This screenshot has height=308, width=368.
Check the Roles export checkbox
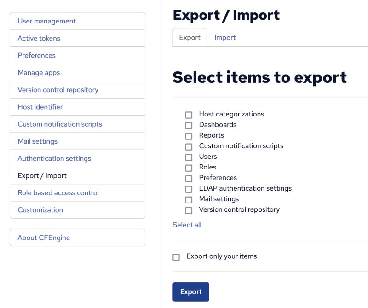pyautogui.click(x=189, y=167)
